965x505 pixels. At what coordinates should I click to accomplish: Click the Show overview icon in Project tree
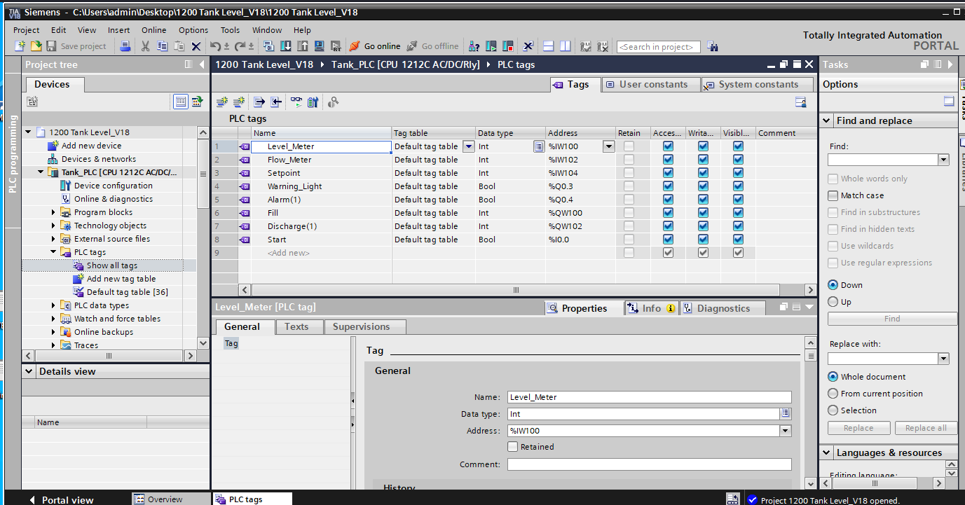(181, 102)
